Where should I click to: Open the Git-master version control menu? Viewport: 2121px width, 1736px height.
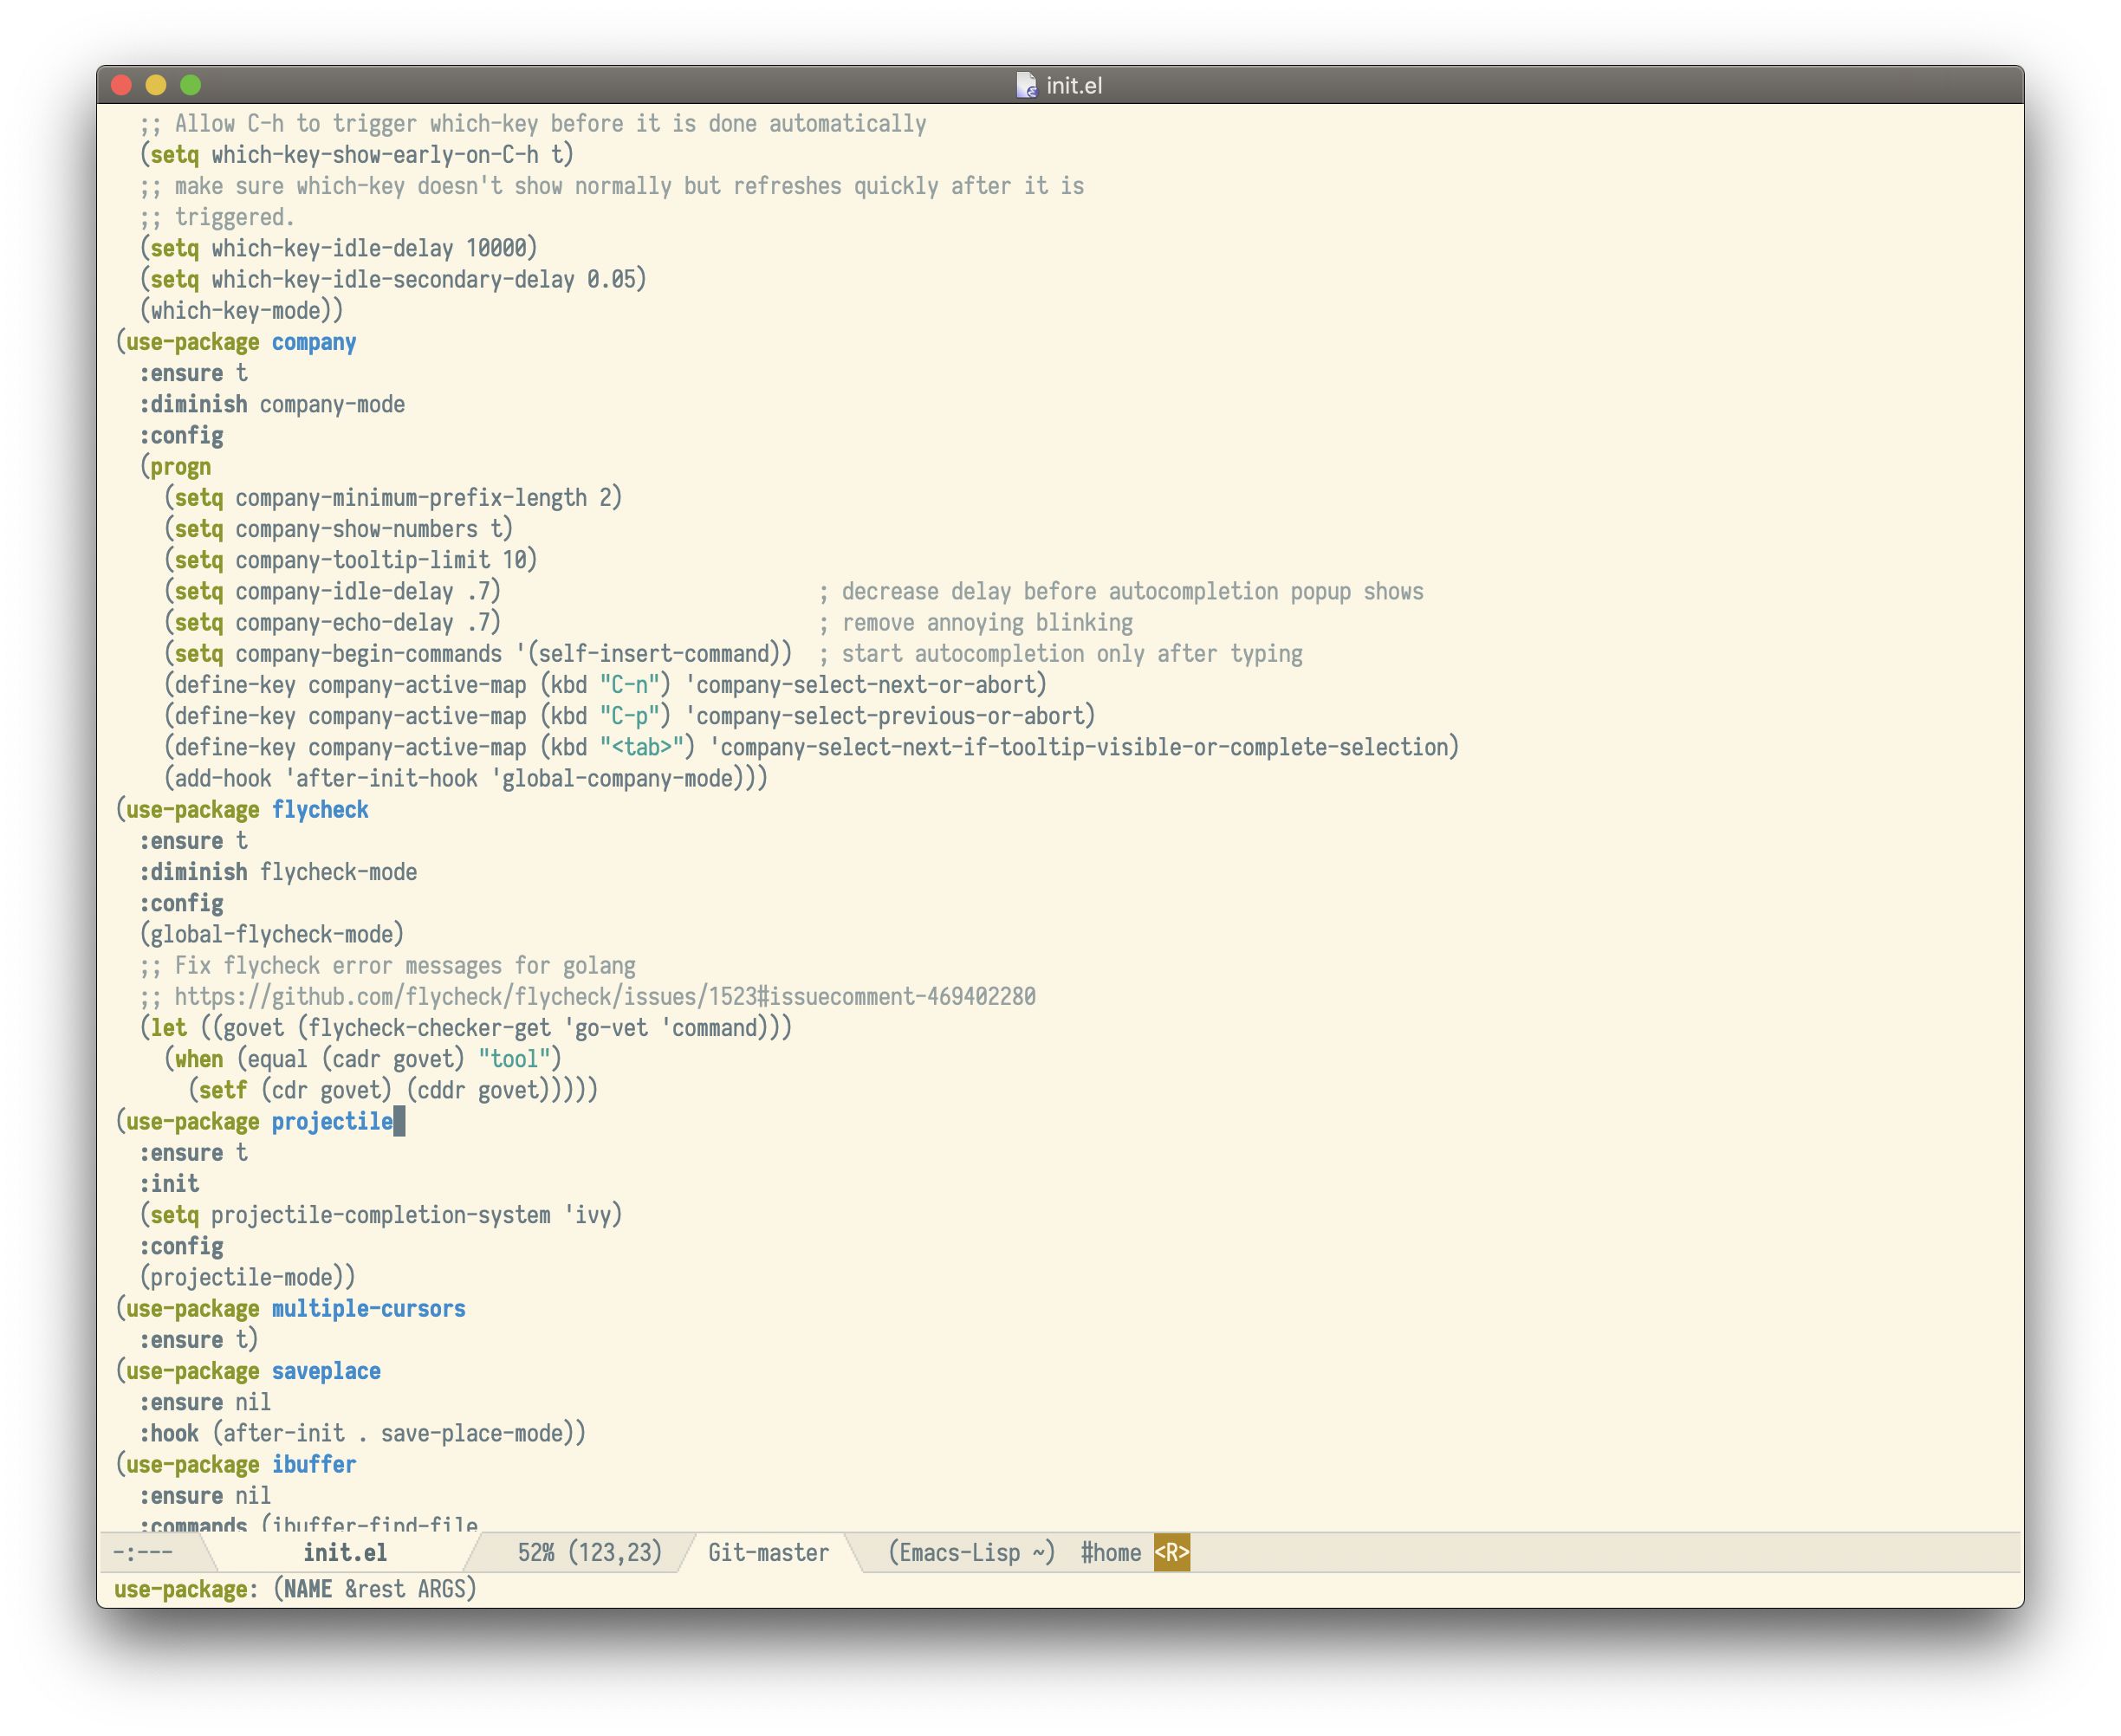click(x=768, y=1553)
